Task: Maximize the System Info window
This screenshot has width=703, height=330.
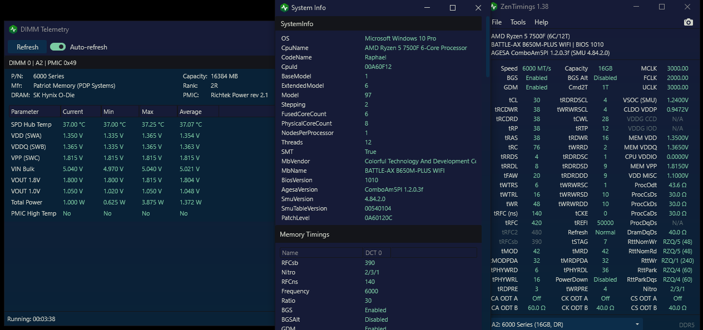Action: (x=453, y=8)
